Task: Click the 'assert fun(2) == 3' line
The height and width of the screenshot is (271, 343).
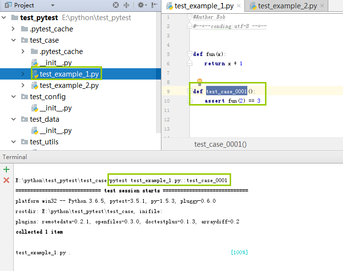Action: tap(233, 101)
